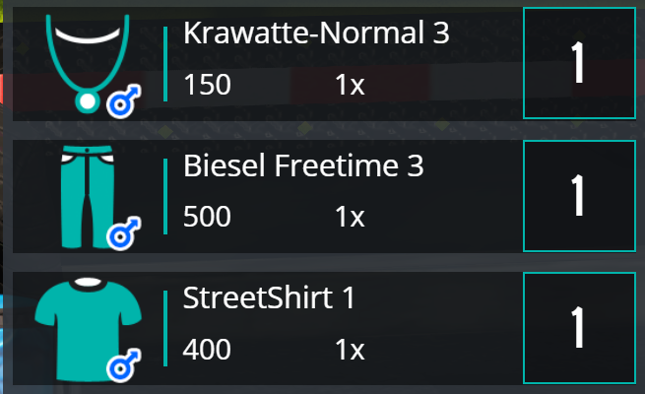Click the 1x count on the Krawatte row
645x394 pixels.
point(350,85)
